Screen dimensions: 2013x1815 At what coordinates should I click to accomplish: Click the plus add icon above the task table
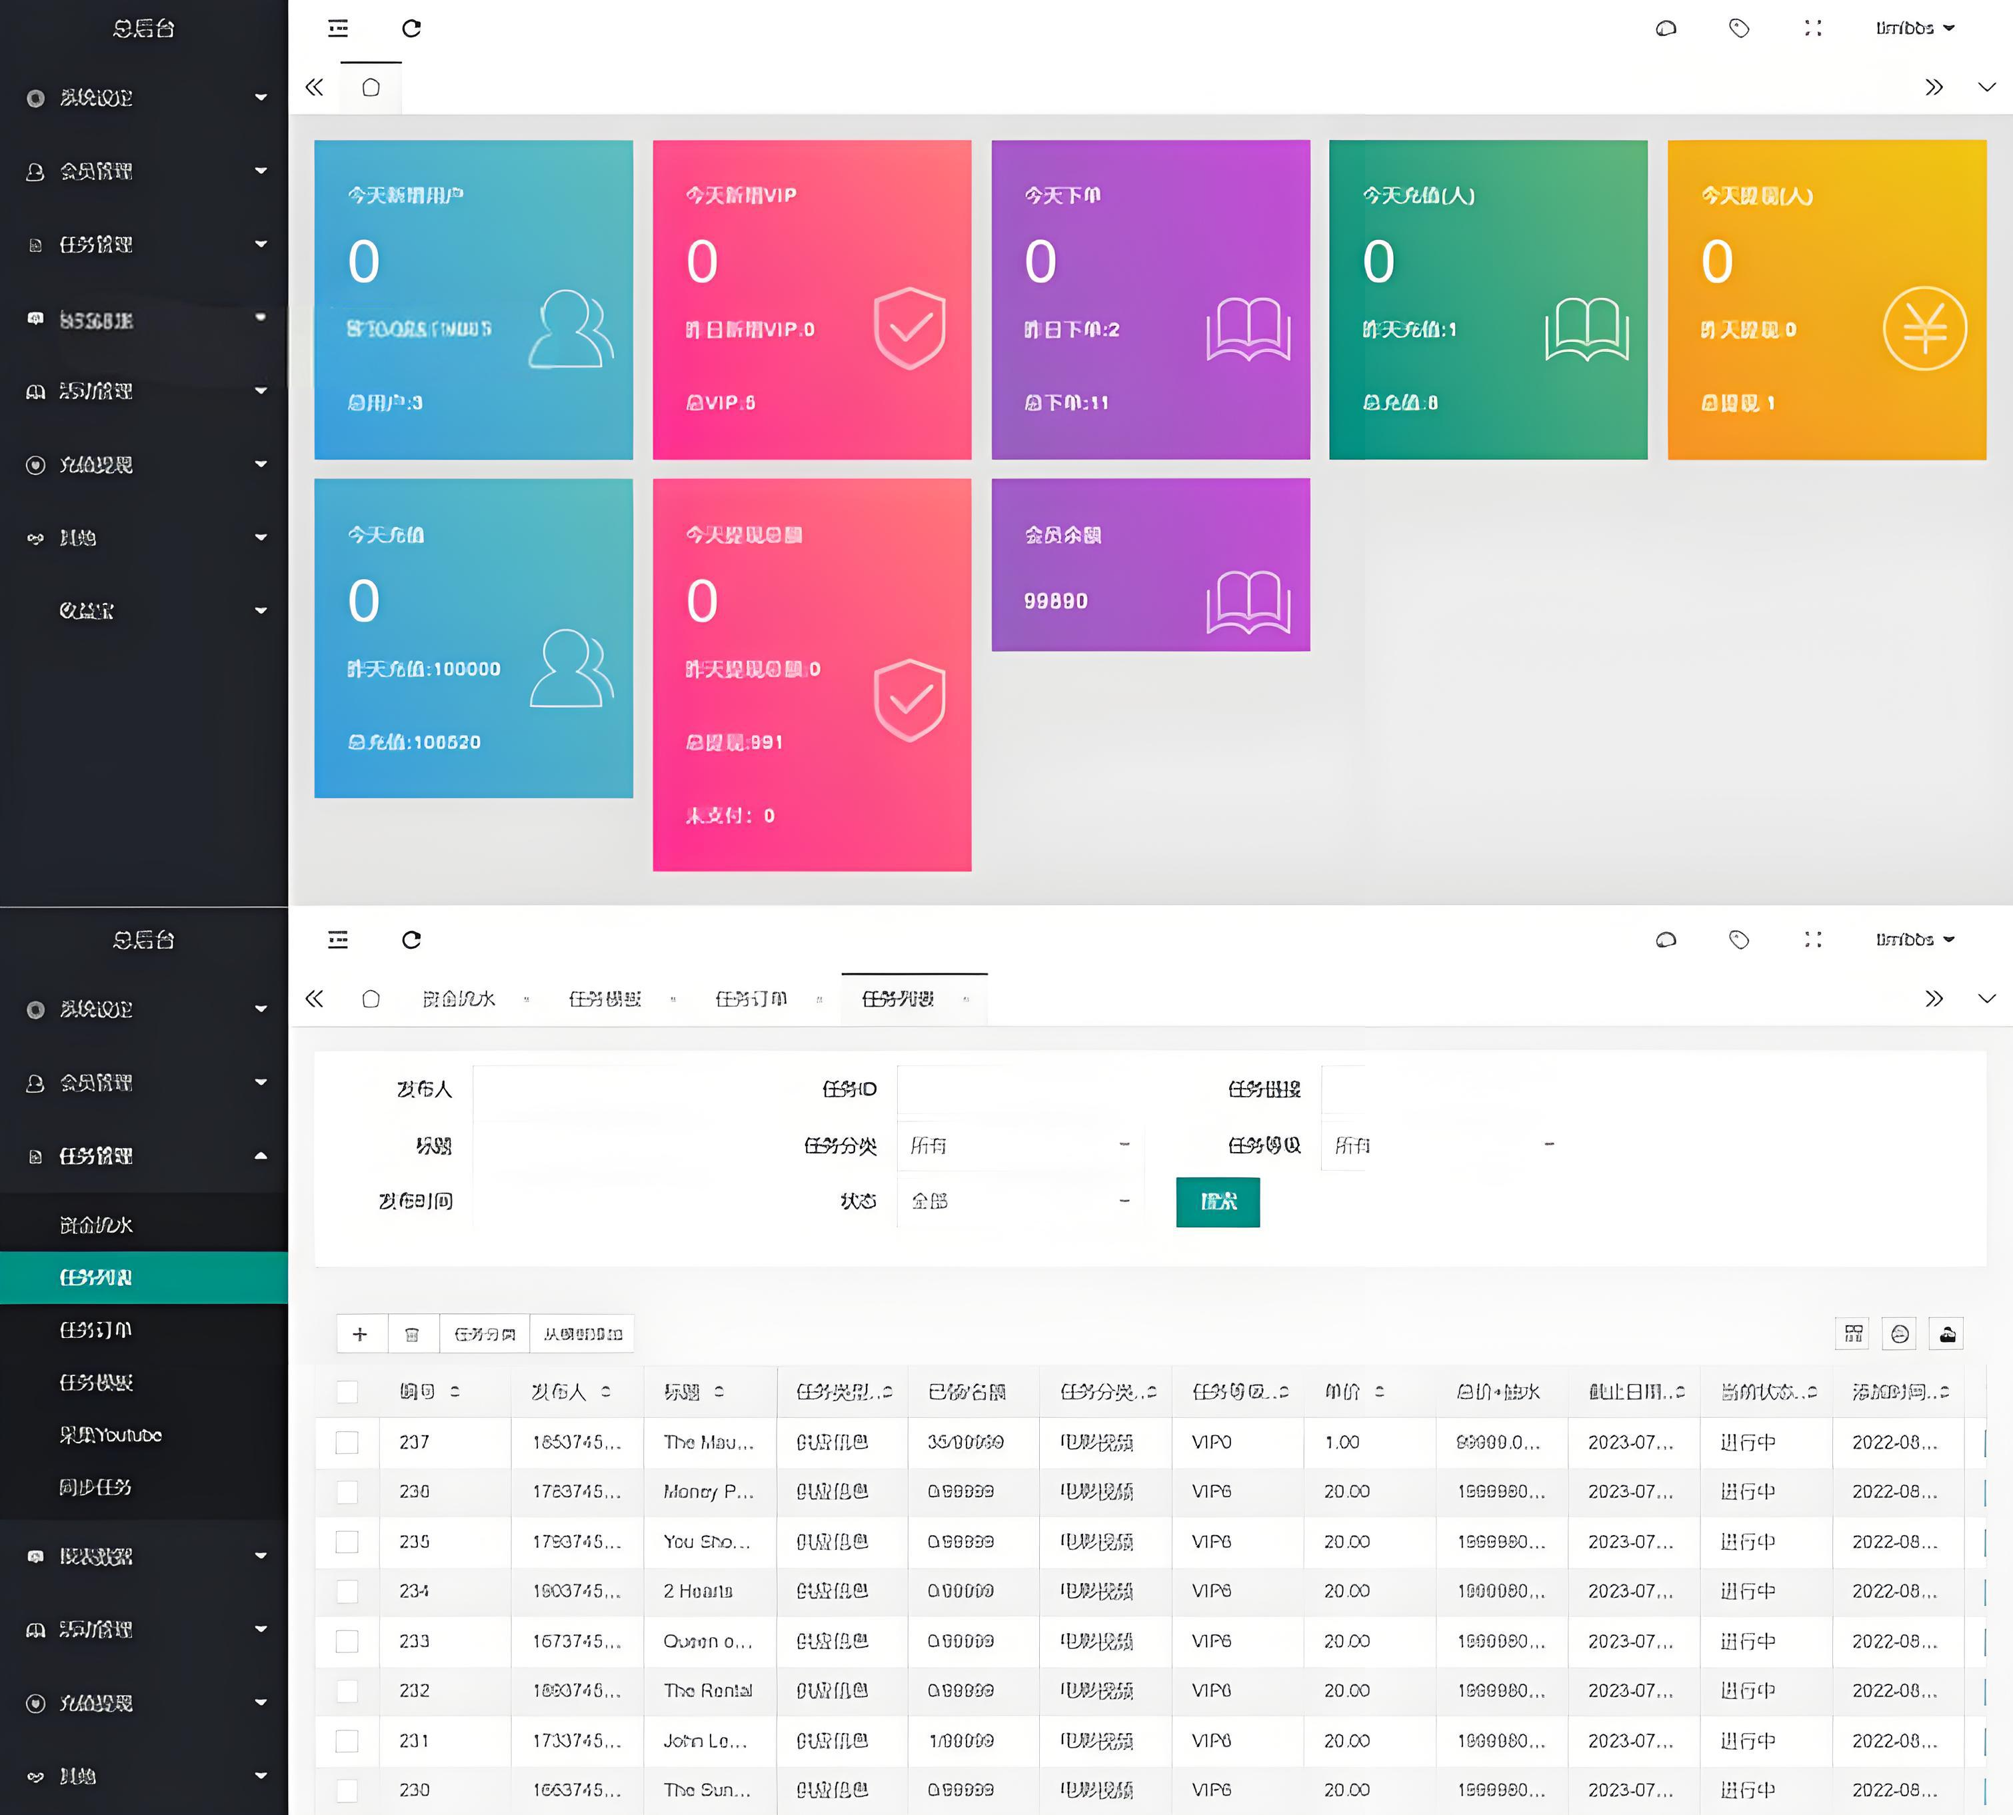click(x=360, y=1335)
